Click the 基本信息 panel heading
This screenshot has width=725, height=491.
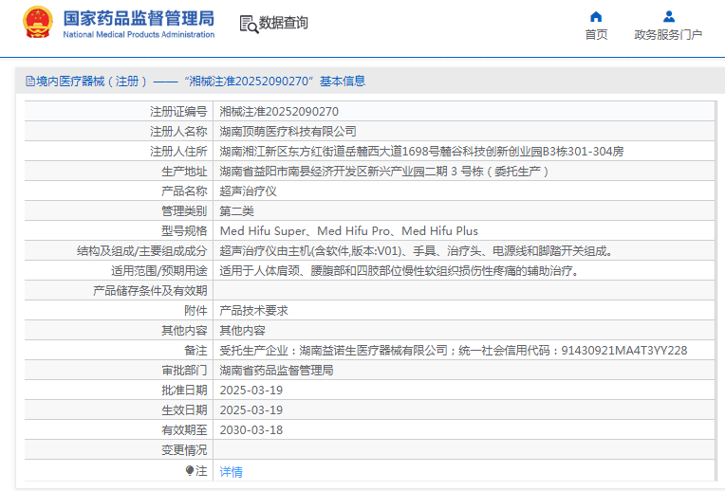343,82
